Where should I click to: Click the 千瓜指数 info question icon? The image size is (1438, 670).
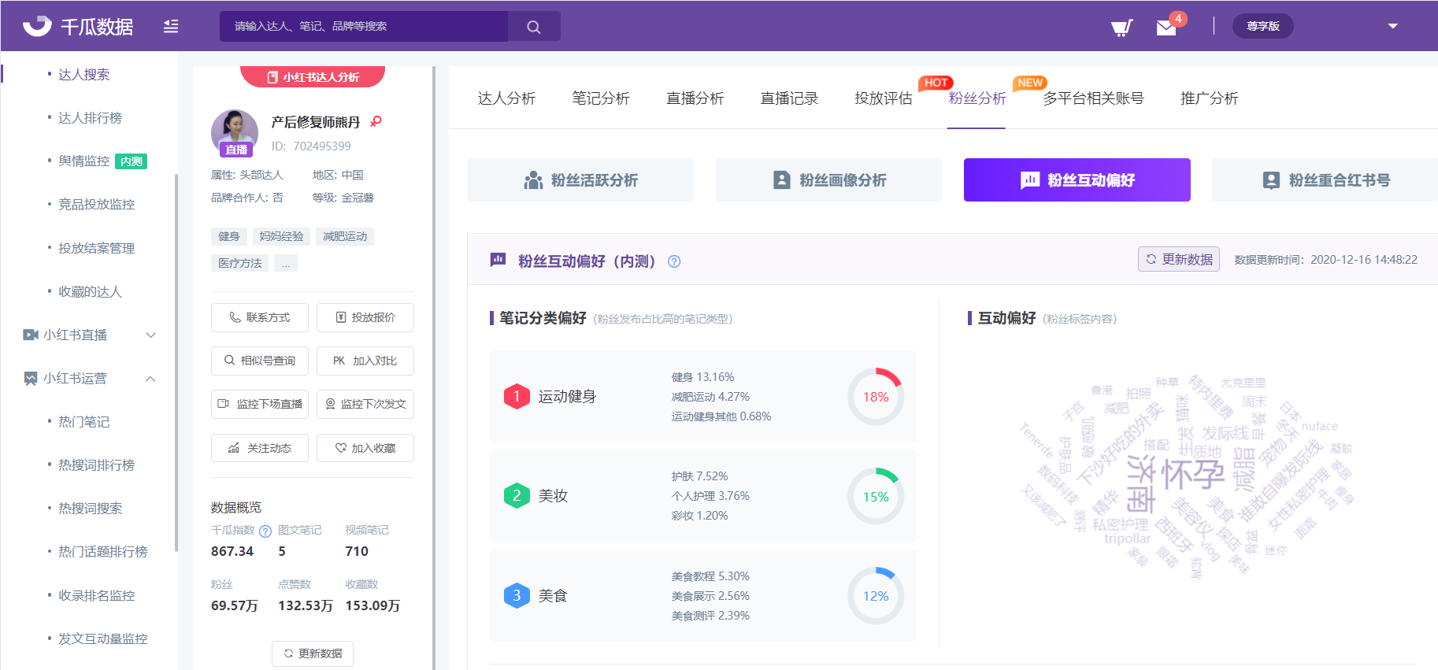click(265, 531)
